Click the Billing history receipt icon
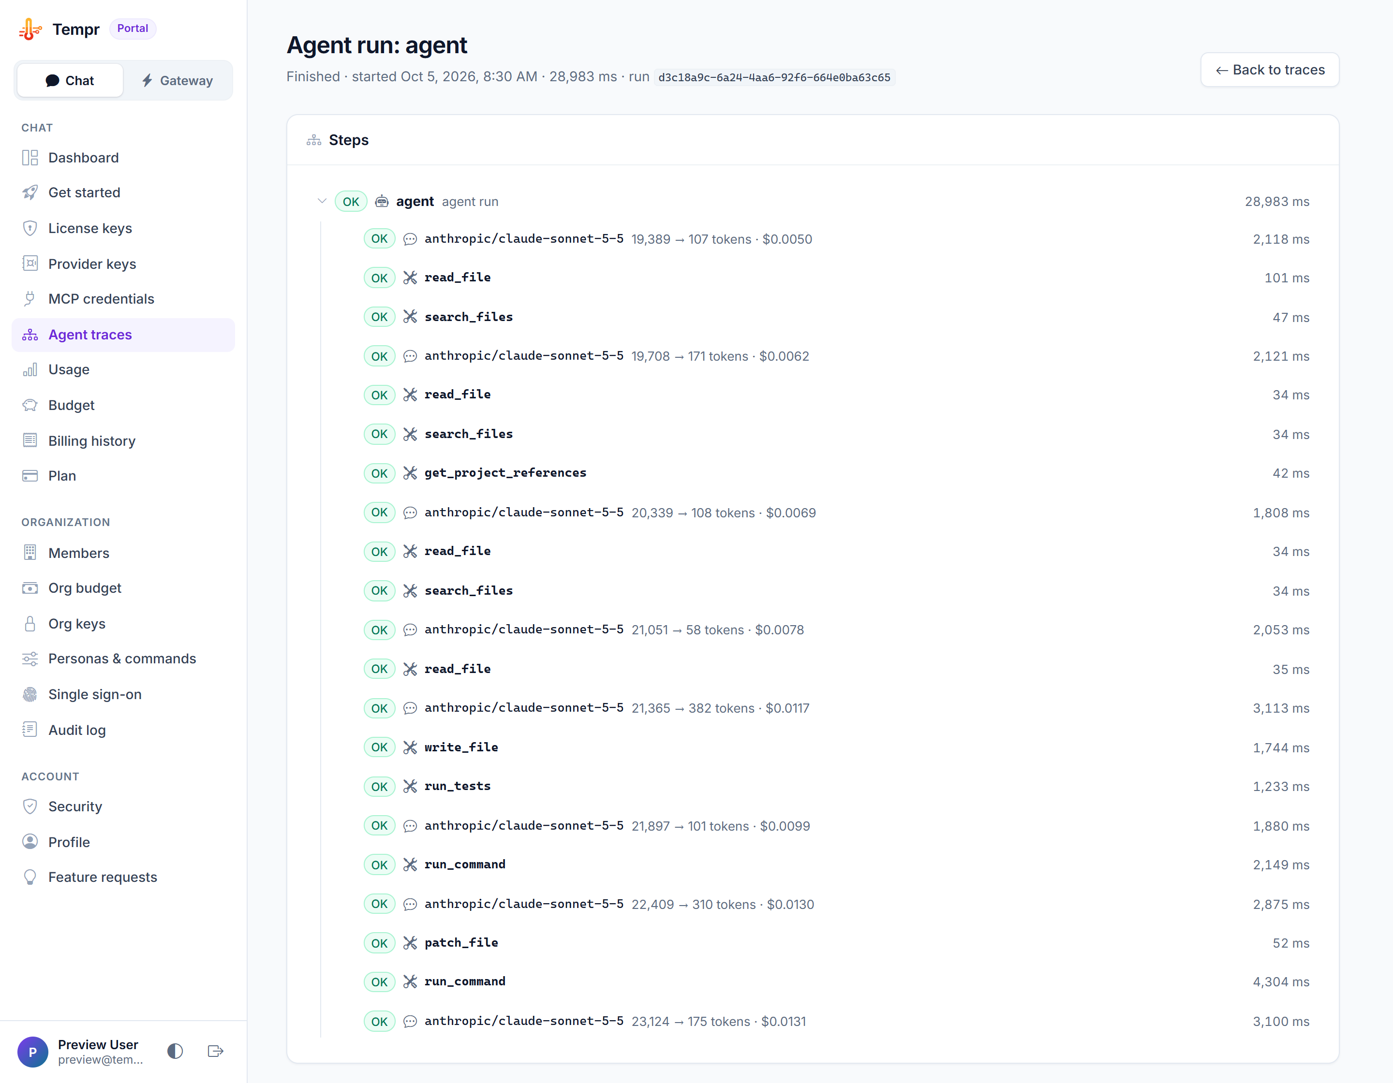Viewport: 1393px width, 1083px height. 30,441
